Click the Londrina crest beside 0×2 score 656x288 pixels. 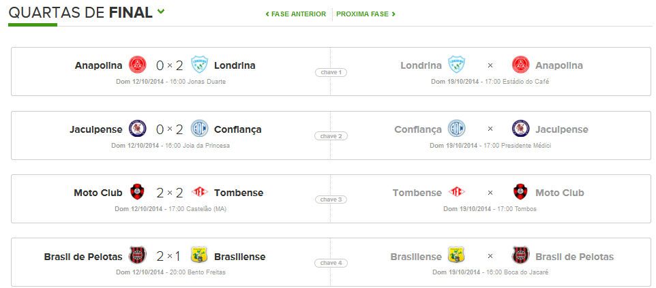point(200,65)
